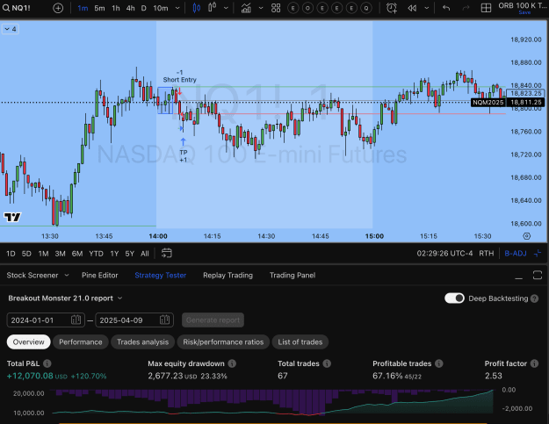Collapse the indicator legend showing 4
The height and width of the screenshot is (424, 549).
coord(11,29)
